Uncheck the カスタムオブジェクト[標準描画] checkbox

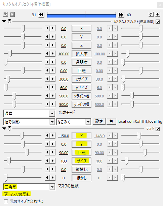[158, 22]
